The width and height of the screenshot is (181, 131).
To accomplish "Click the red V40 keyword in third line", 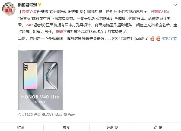I will (29, 25).
